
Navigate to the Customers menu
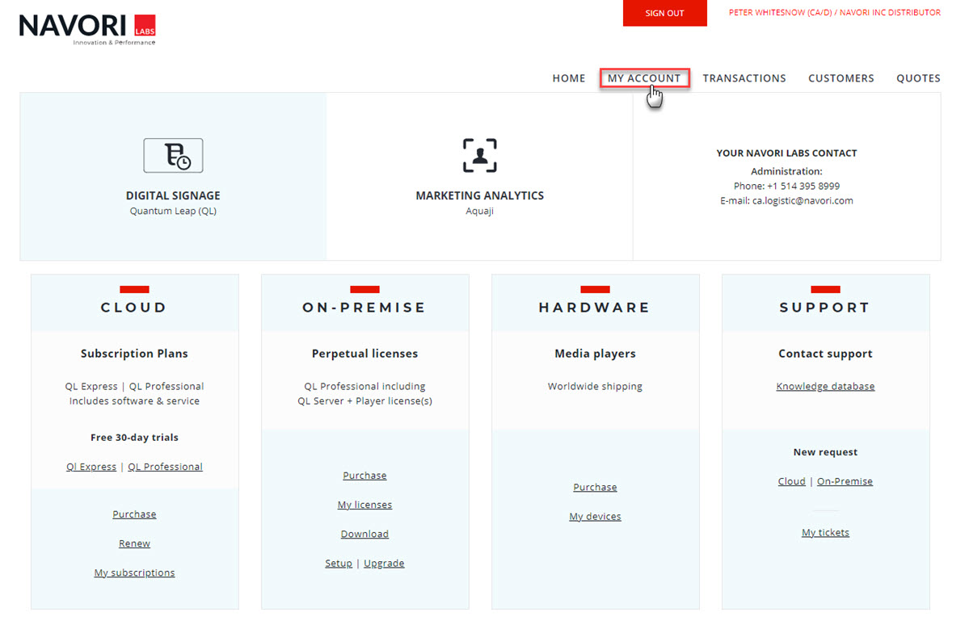click(841, 78)
